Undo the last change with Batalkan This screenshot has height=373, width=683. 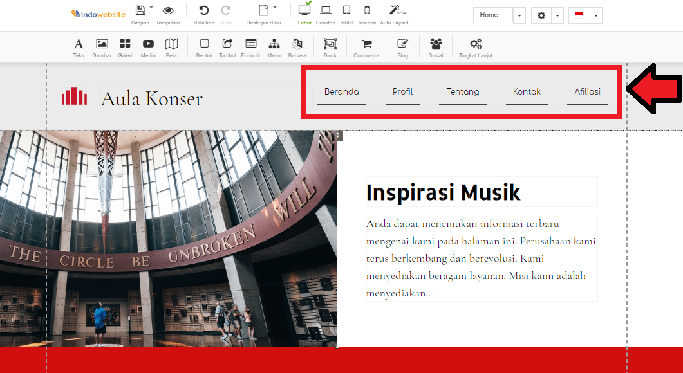[x=203, y=14]
